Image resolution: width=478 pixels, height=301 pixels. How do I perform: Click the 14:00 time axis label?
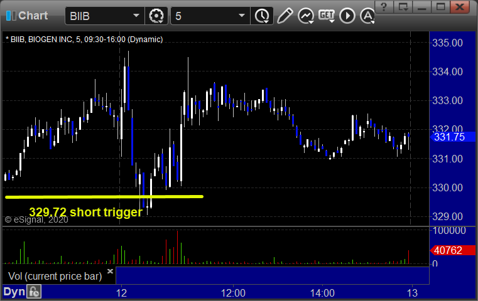322,293
